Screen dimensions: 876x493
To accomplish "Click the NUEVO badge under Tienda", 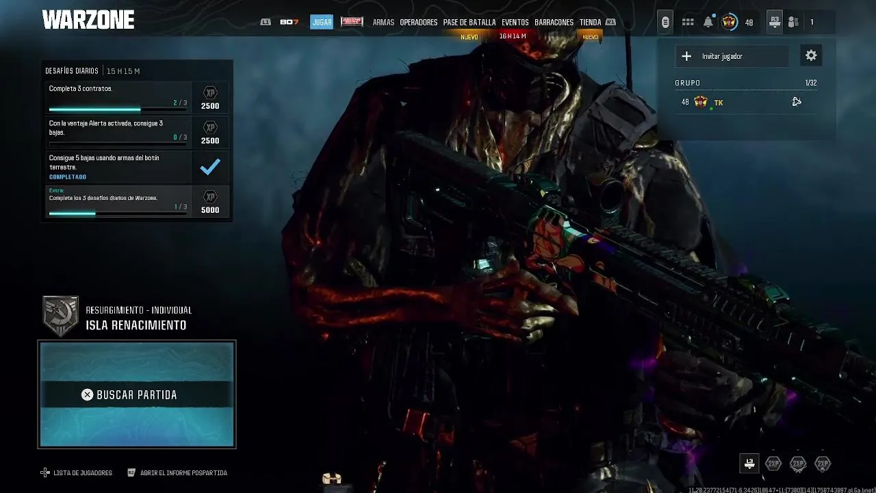I will click(591, 37).
